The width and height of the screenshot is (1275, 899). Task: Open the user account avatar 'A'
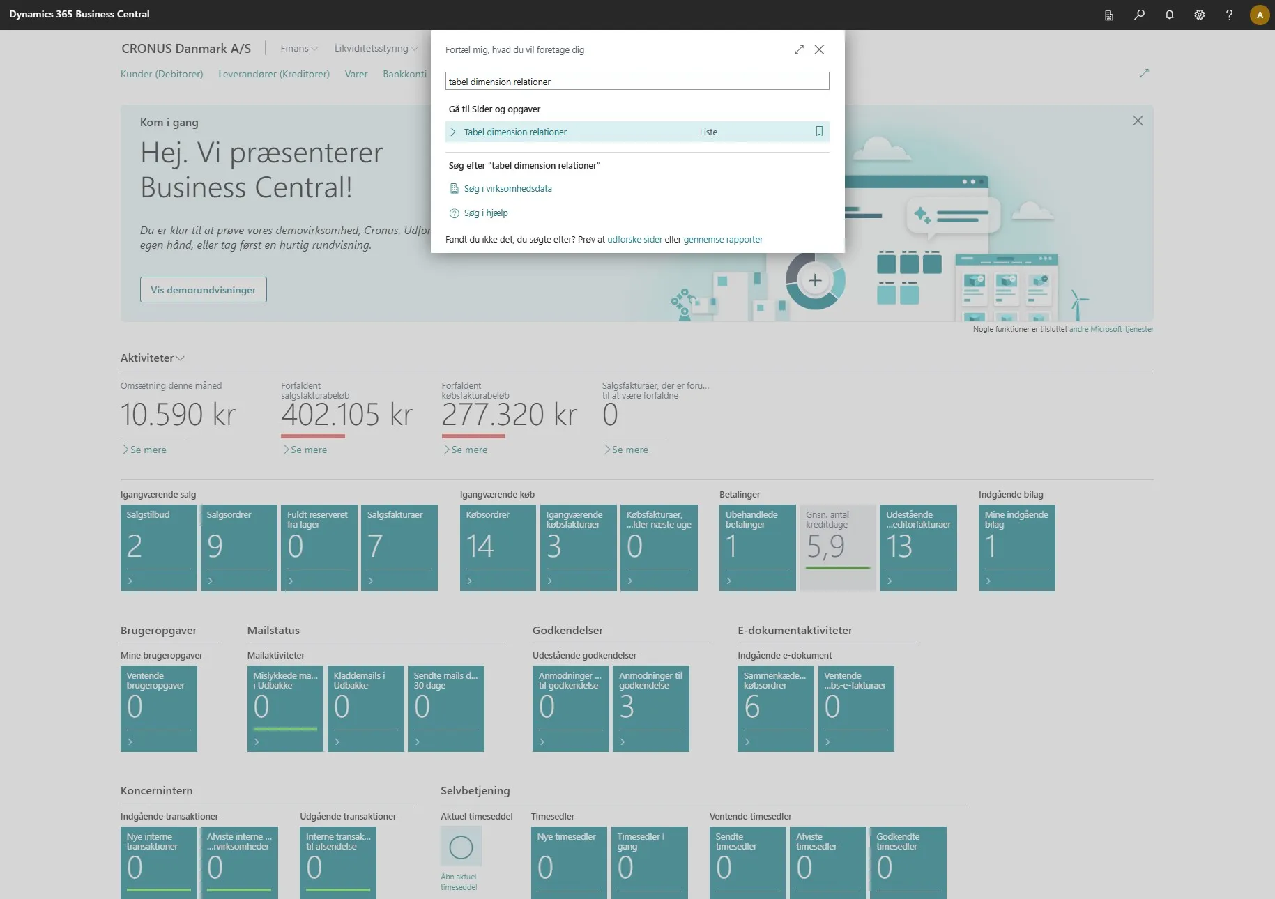tap(1260, 15)
